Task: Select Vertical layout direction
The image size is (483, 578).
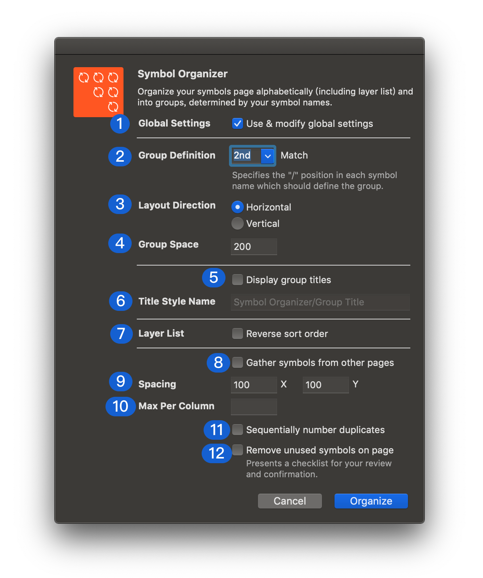Action: coord(238,224)
